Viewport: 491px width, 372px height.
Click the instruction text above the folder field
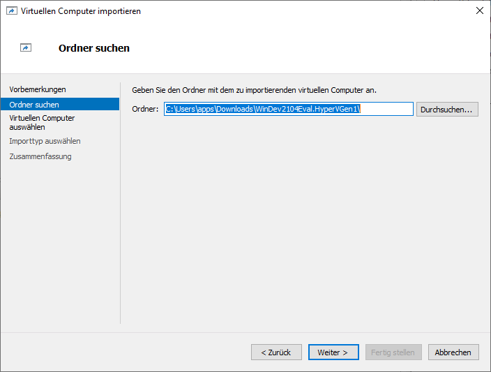(254, 90)
